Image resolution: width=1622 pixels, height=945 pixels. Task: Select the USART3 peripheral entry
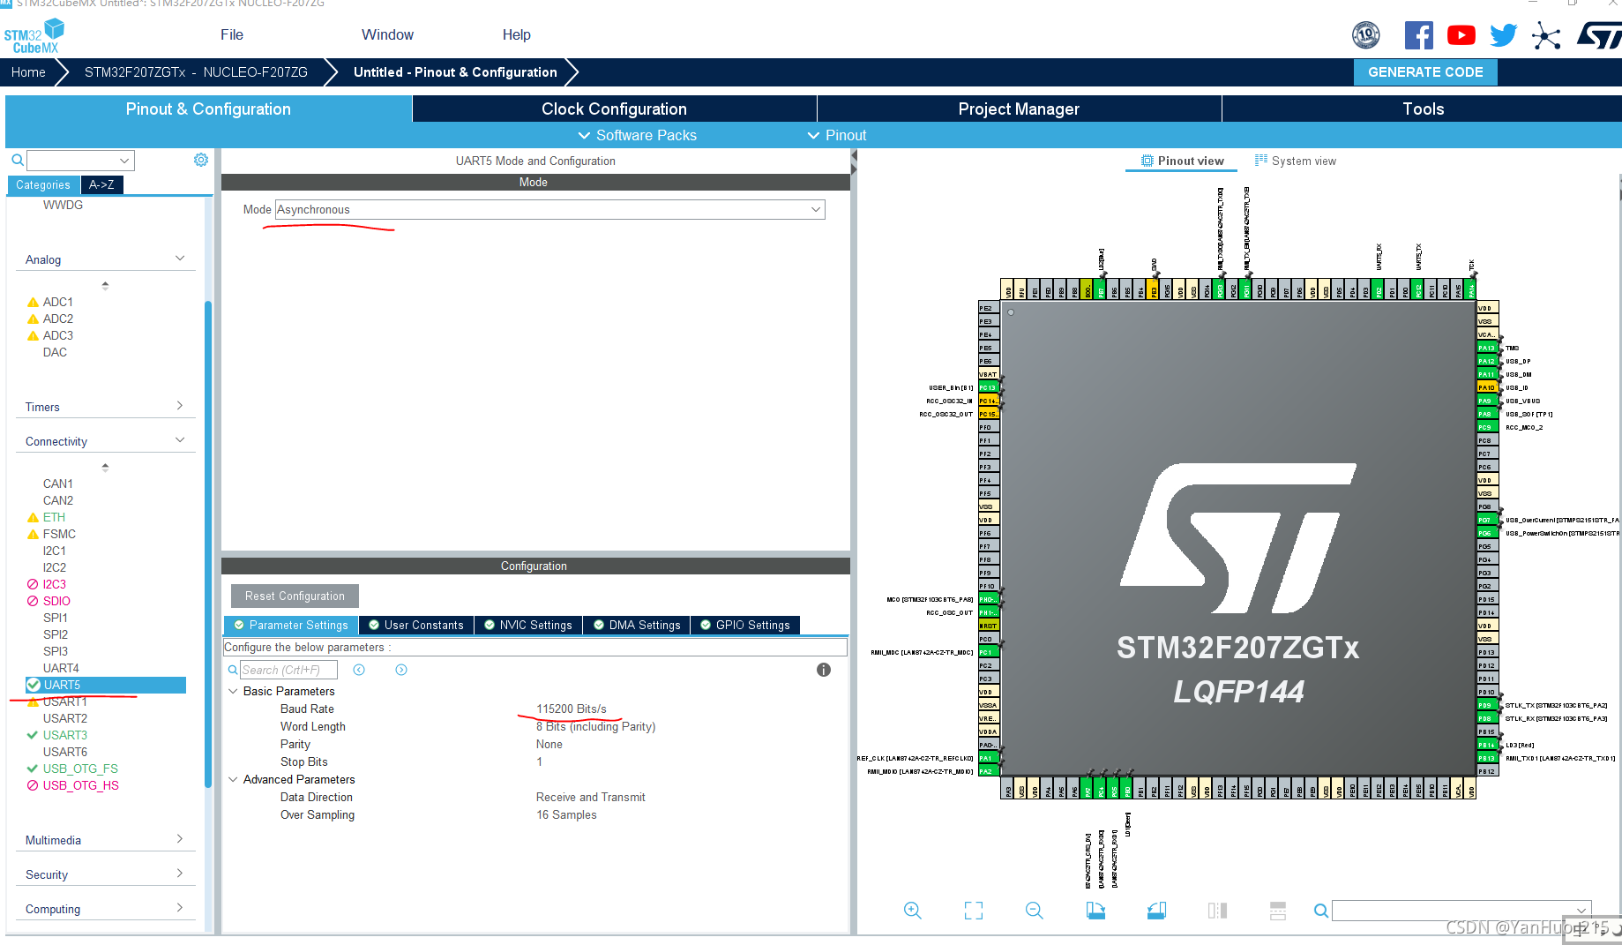(65, 735)
